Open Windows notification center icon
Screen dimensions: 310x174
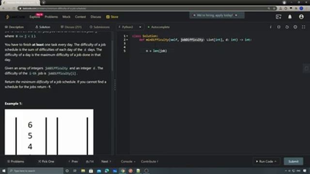pyautogui.click(x=305, y=171)
